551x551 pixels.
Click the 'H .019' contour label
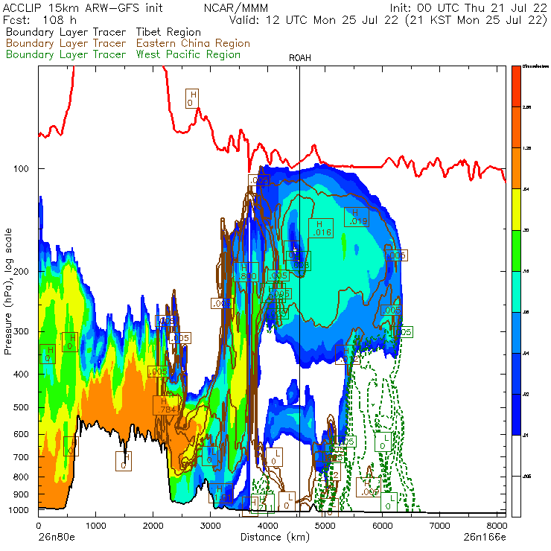coord(357,217)
